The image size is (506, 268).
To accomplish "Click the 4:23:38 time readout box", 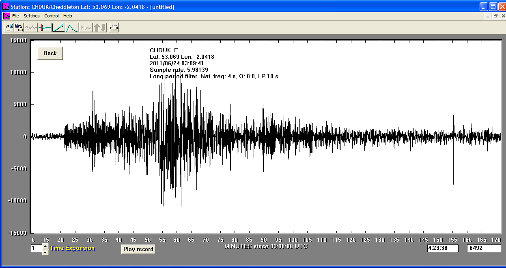I will [x=443, y=248].
